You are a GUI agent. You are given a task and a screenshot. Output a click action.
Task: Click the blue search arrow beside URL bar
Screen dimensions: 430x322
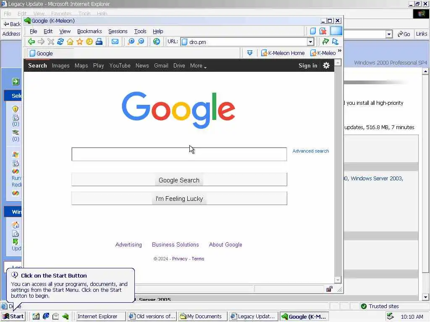click(x=335, y=42)
